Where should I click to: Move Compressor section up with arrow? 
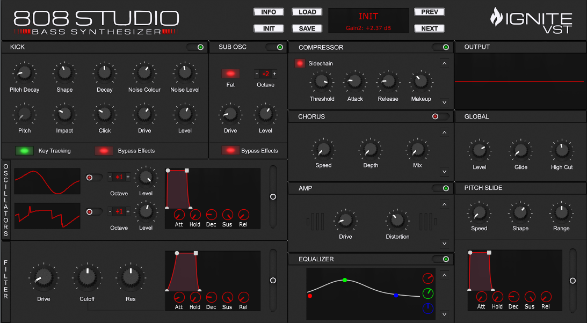coord(444,63)
